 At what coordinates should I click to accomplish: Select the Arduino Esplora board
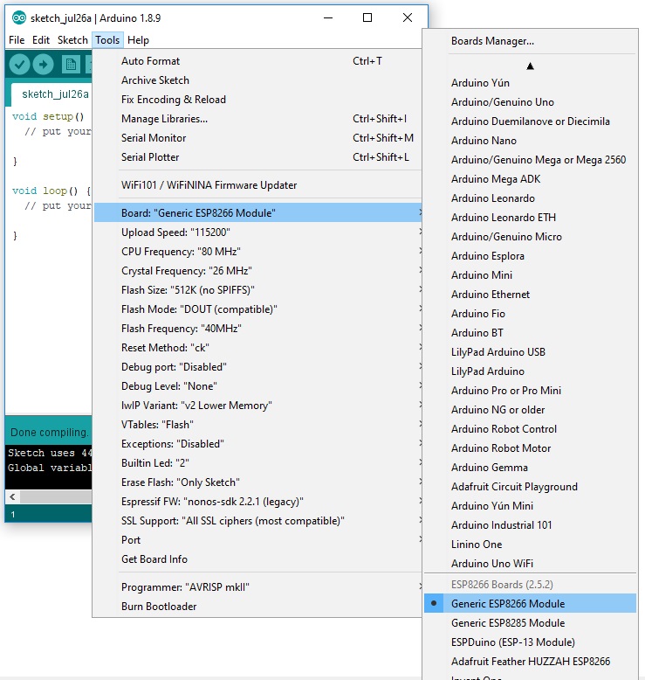coord(530,255)
